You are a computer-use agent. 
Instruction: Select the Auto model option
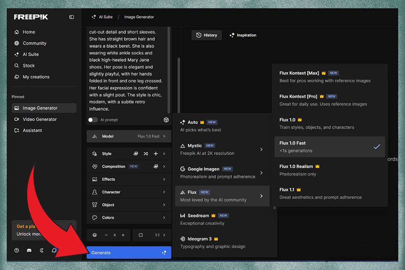point(222,126)
